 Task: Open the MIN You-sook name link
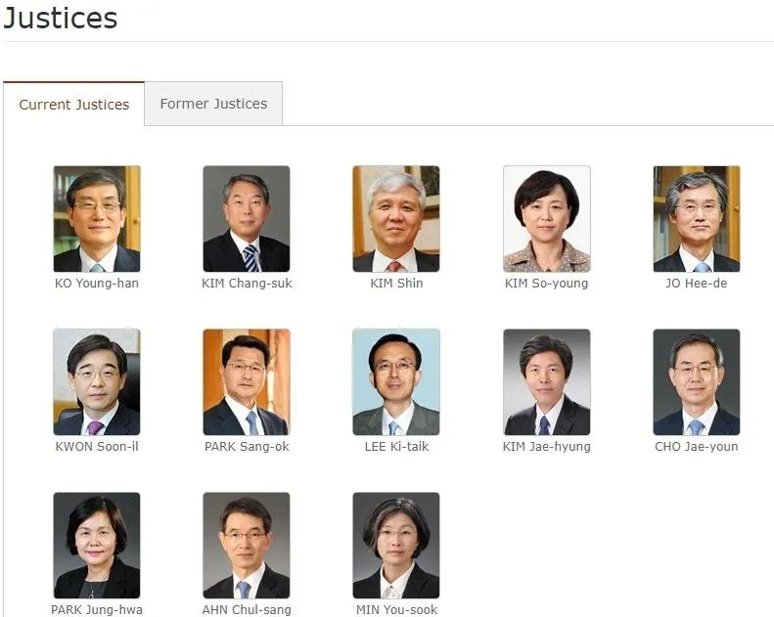tap(396, 609)
